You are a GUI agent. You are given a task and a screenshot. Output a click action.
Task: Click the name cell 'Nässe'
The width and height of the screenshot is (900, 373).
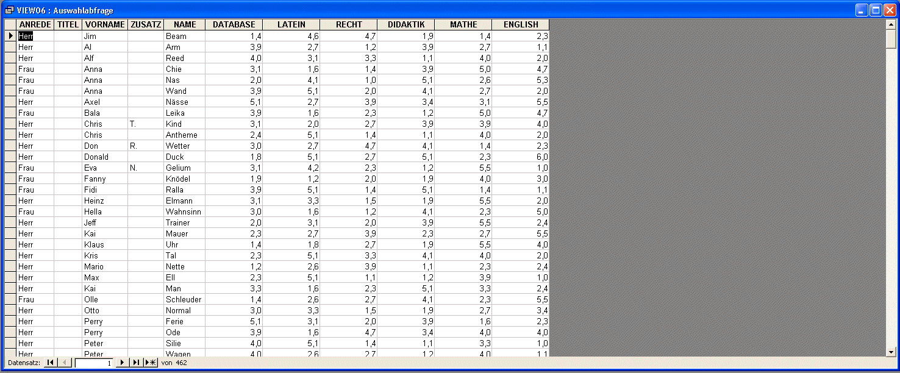(x=185, y=102)
